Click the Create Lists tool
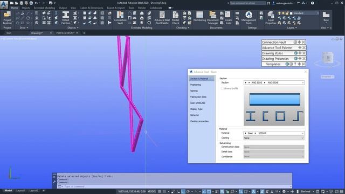Image resolution: width=345 pixels, height=194 pixels. pyautogui.click(x=228, y=18)
